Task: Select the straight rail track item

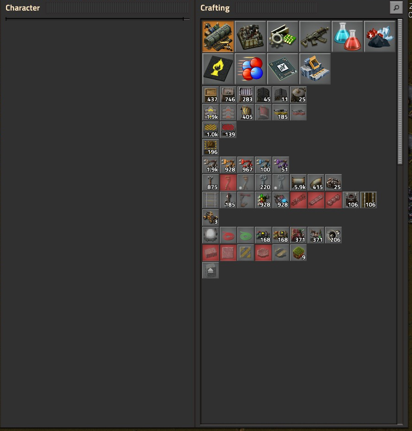Action: [x=211, y=200]
